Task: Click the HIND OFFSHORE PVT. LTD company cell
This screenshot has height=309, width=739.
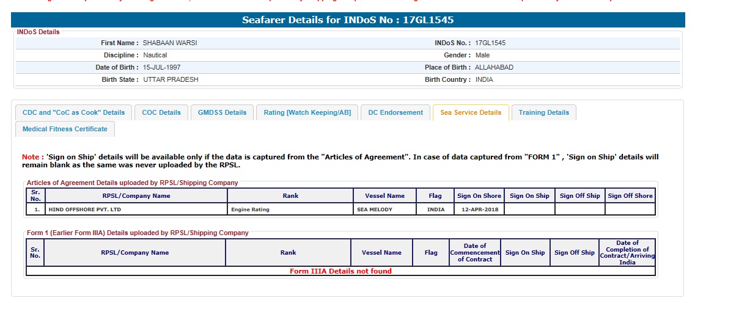Action: 84,209
